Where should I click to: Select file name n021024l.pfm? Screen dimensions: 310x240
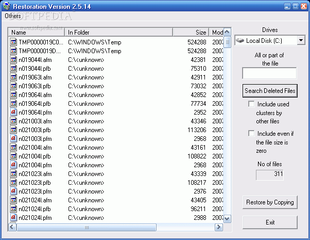click(35, 218)
